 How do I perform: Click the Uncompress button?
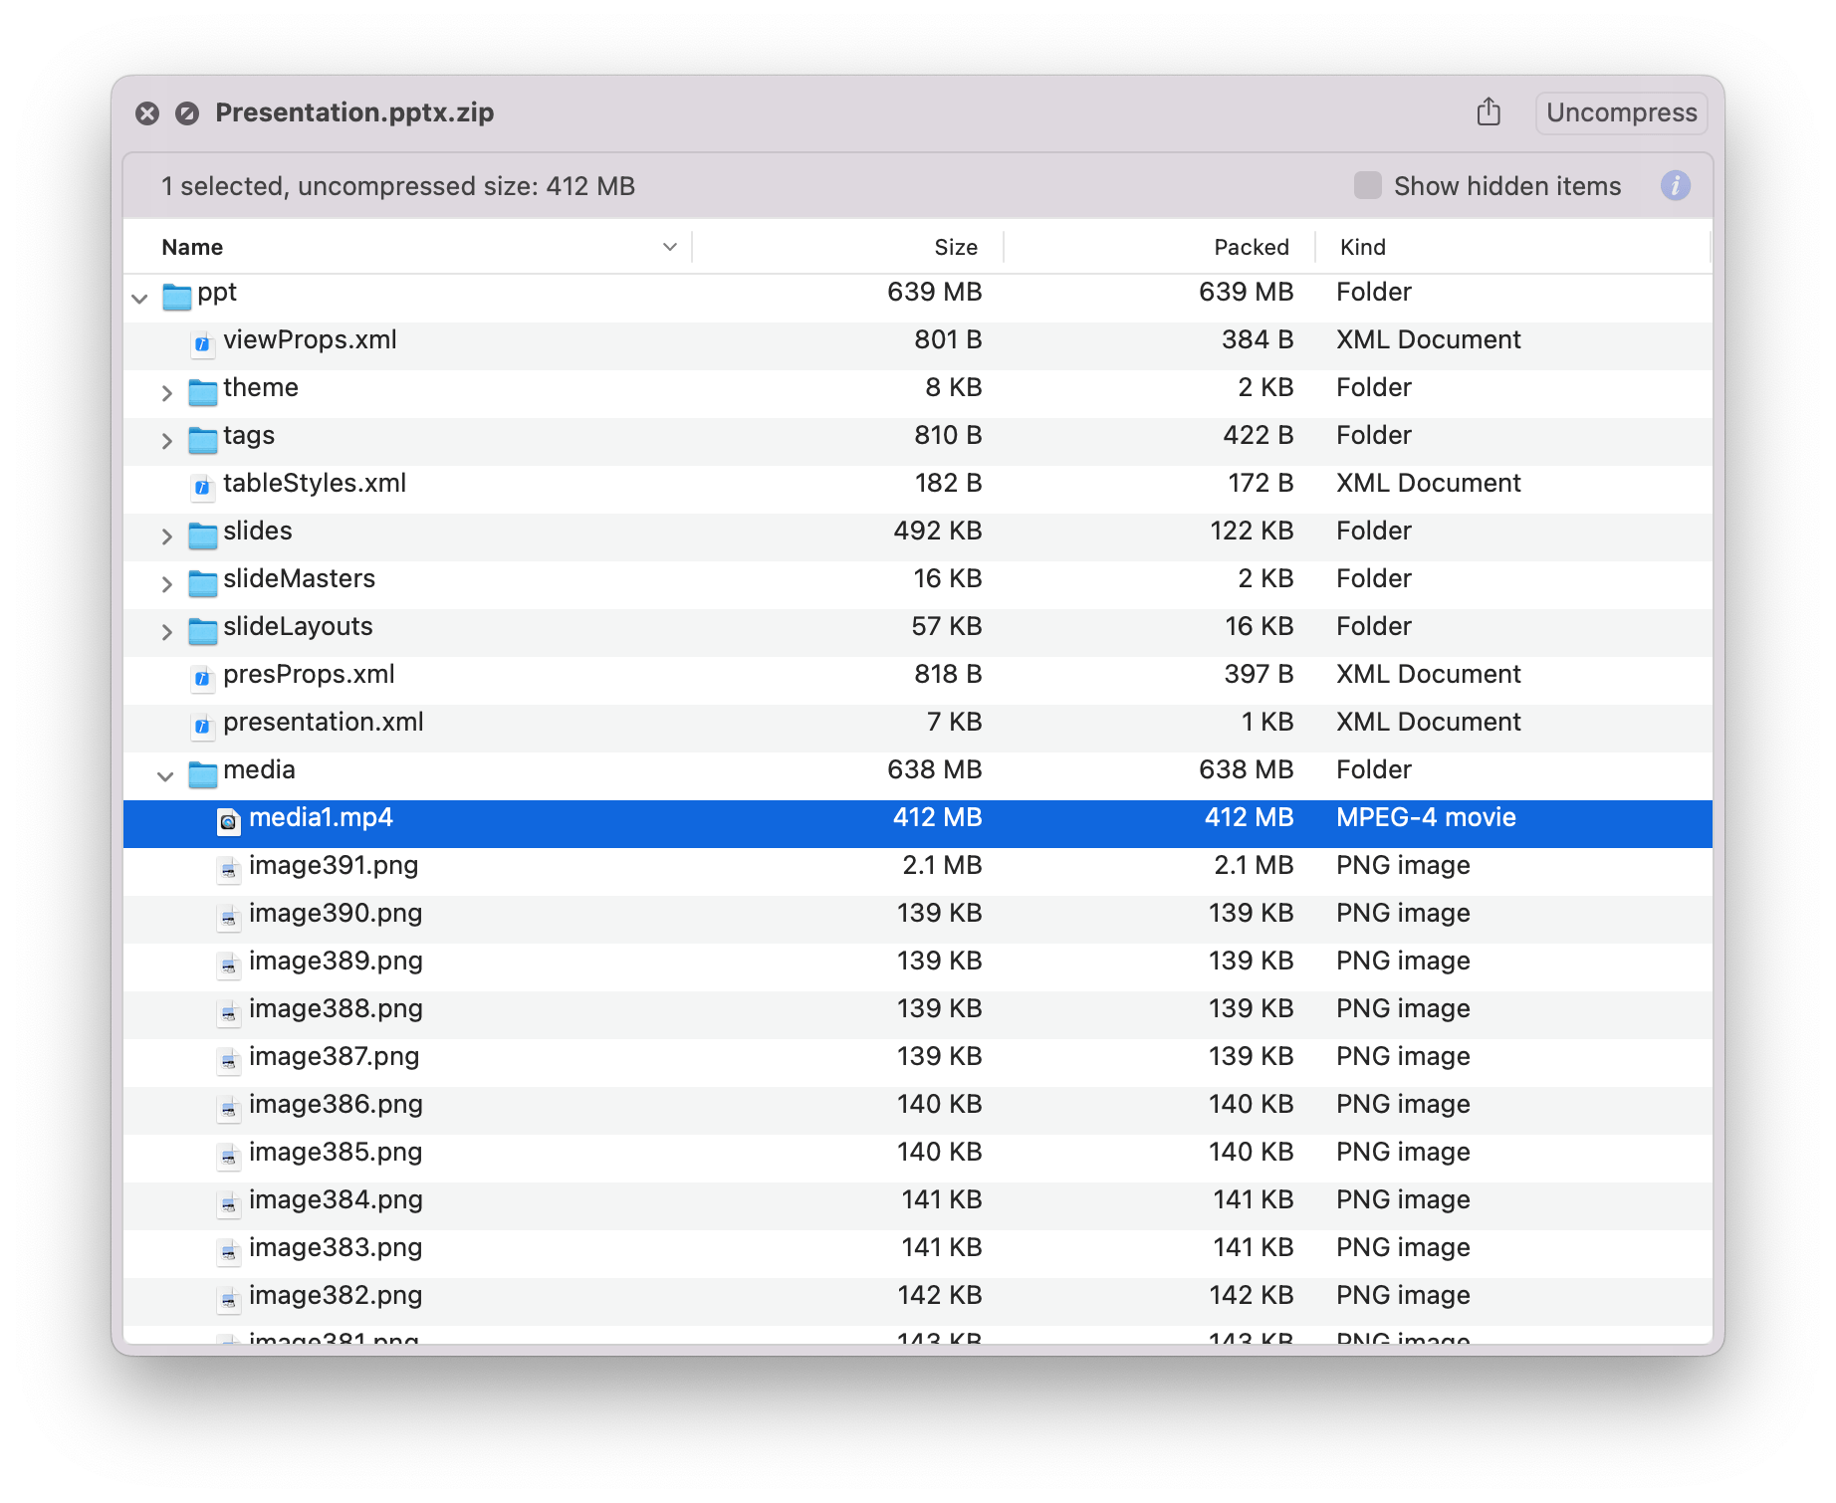[x=1621, y=112]
